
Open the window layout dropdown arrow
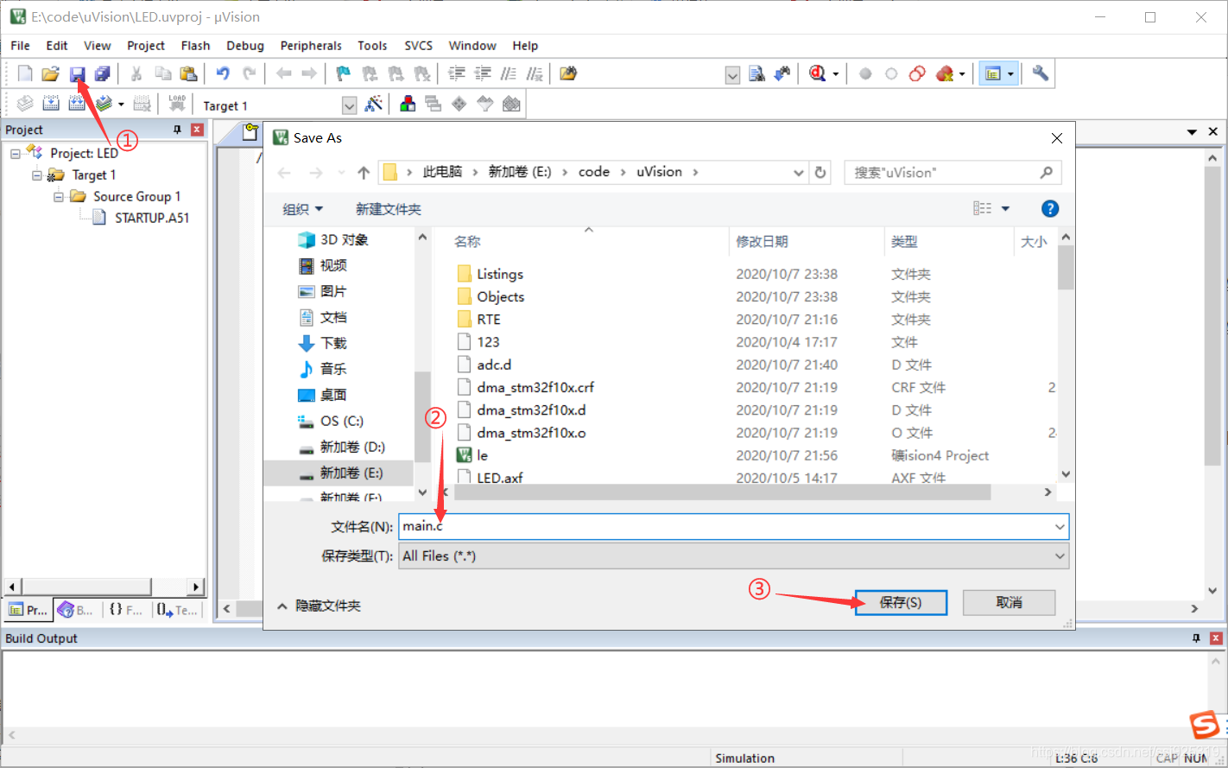(1010, 74)
